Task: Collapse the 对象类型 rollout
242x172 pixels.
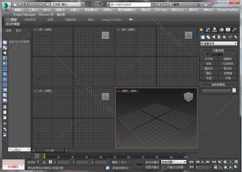Action: 218,51
